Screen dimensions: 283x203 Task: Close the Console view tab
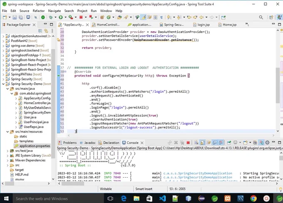tap(142, 143)
